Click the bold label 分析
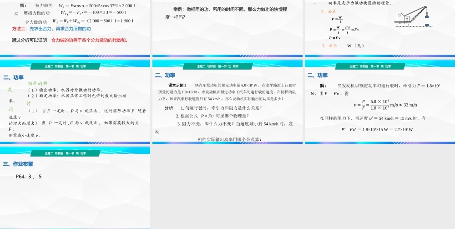 (169, 108)
